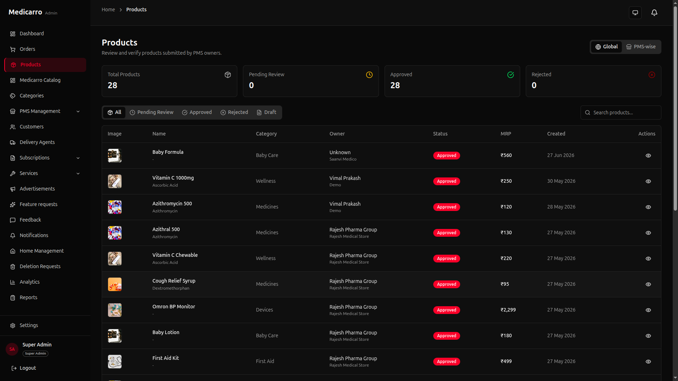Click the Feedback chat icon

coord(13,220)
